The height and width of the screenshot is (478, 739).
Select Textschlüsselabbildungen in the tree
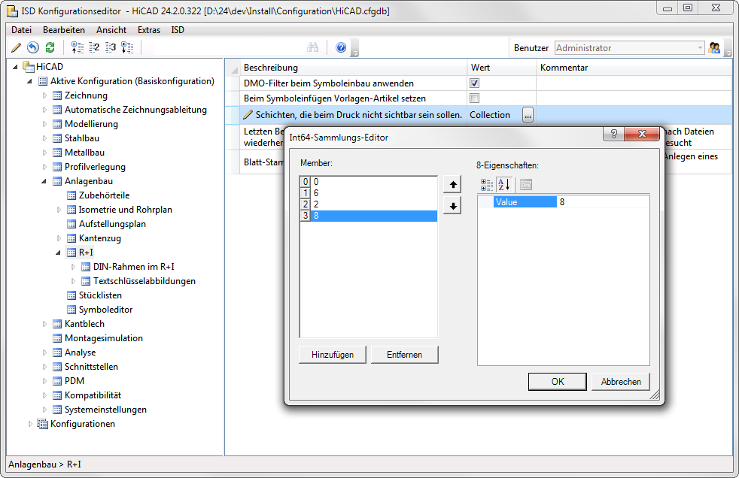point(144,281)
